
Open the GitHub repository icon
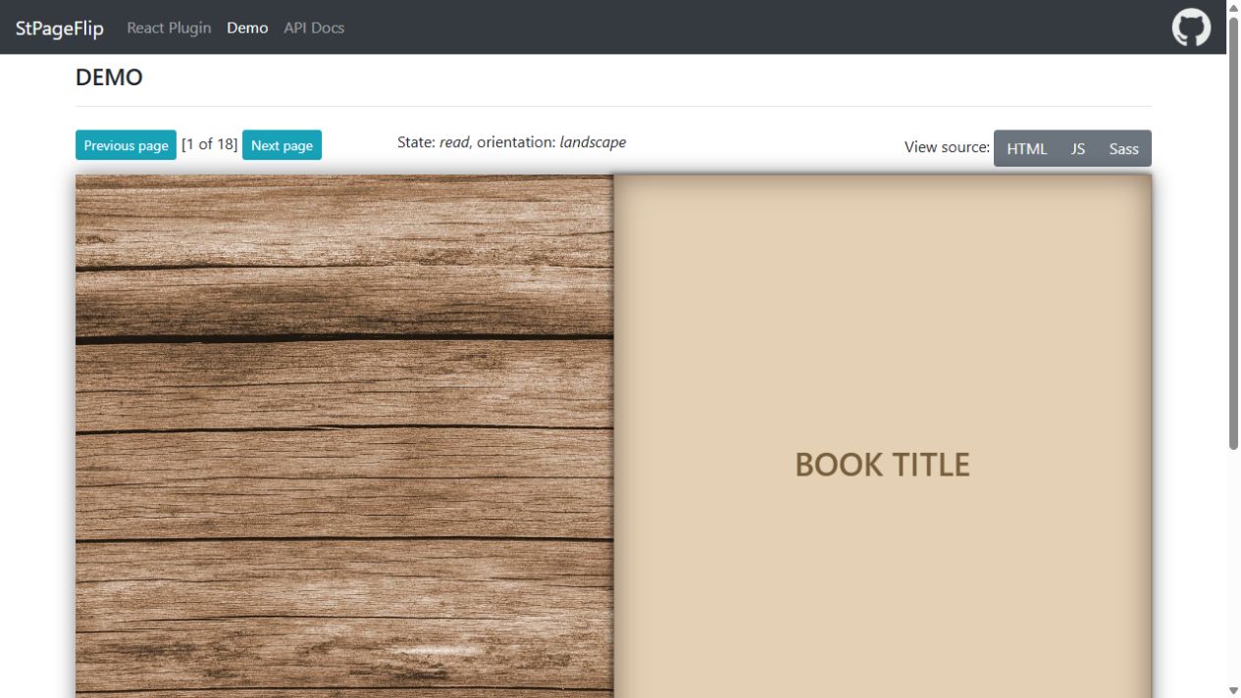1191,27
